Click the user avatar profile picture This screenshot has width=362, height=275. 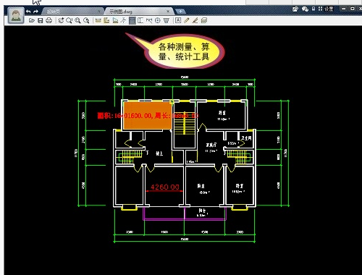click(16, 16)
